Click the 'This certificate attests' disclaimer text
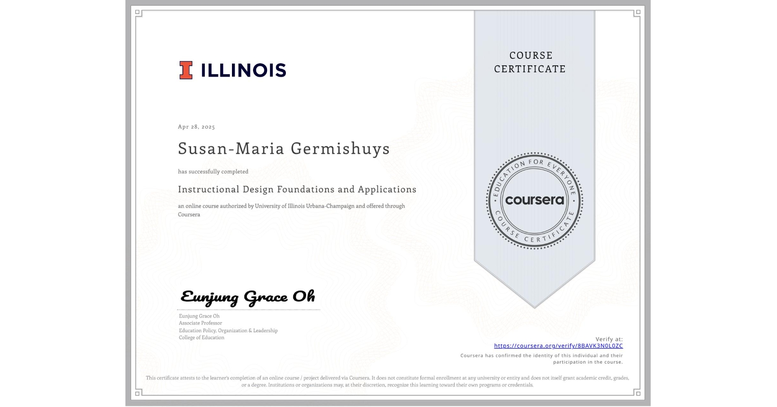777x407 pixels. [x=388, y=381]
